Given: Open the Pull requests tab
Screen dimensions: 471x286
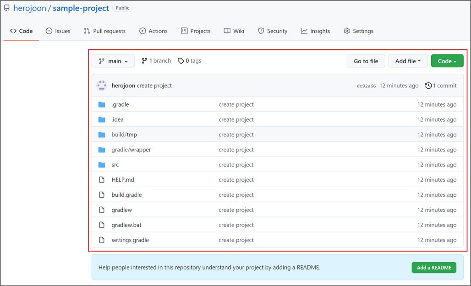Looking at the screenshot, I should tap(104, 31).
